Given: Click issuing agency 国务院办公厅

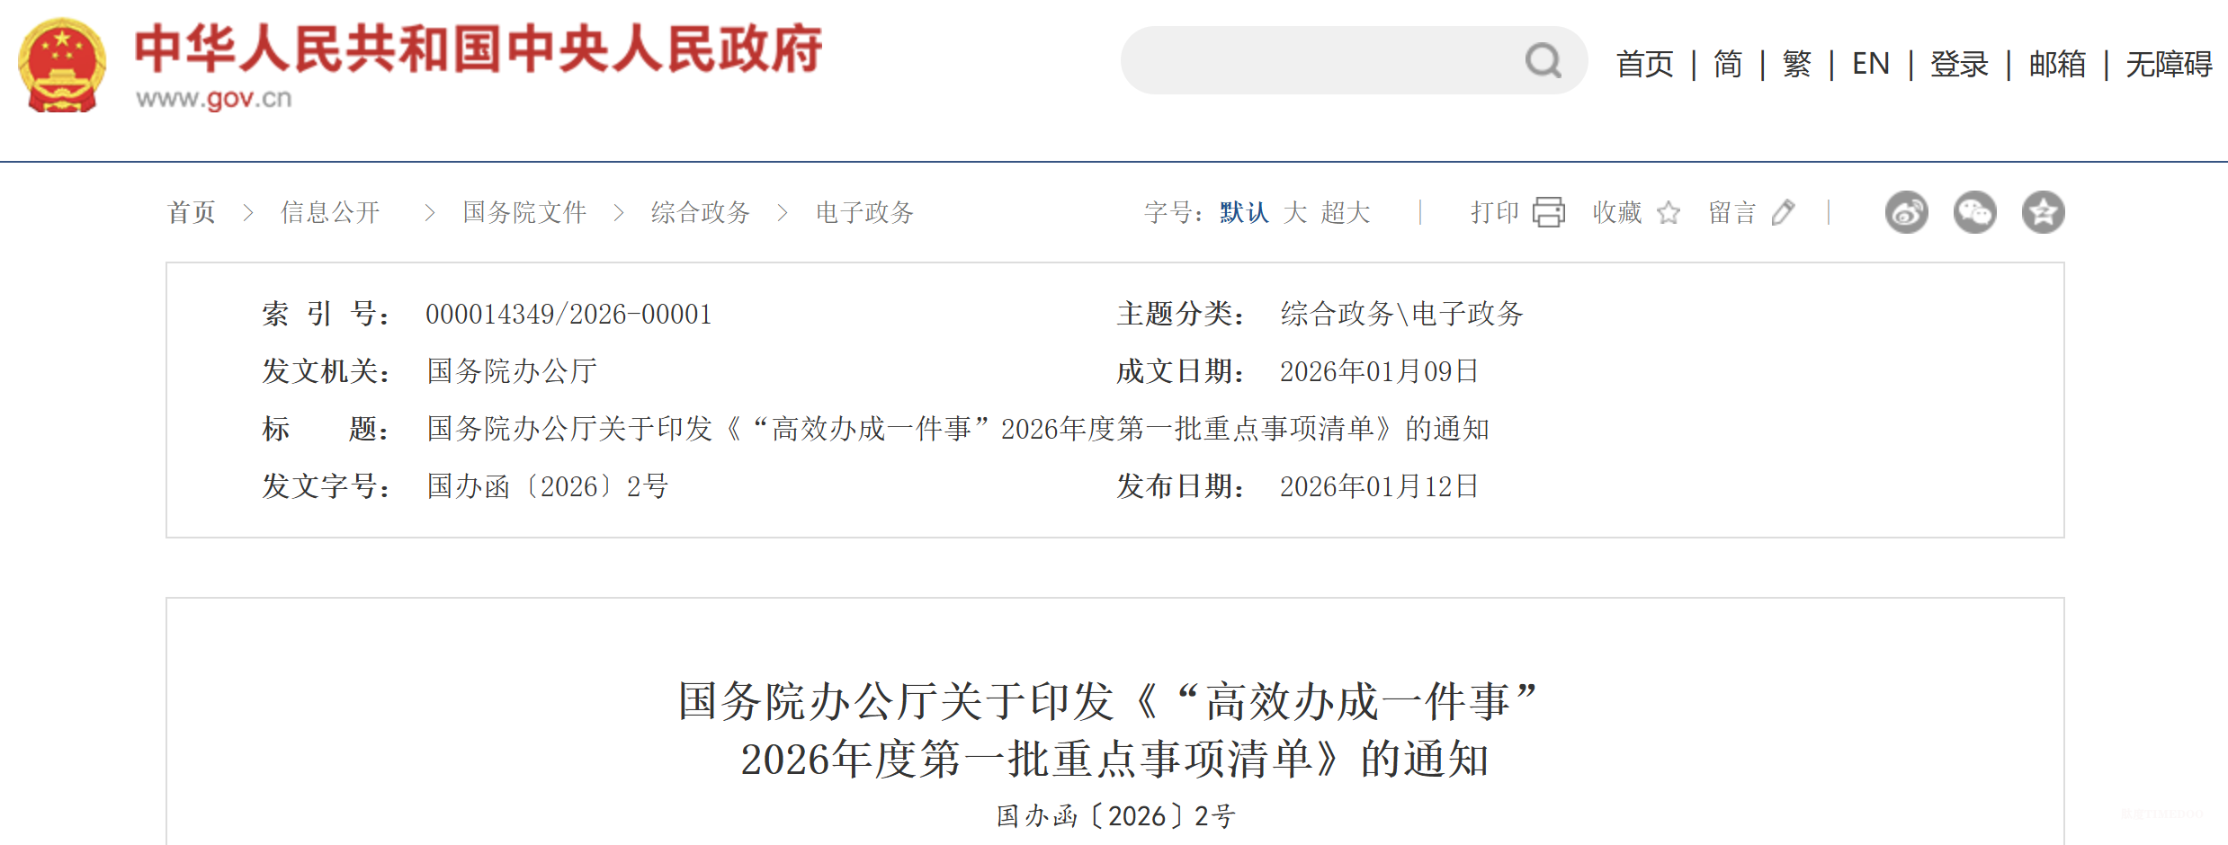Looking at the screenshot, I should click(x=512, y=371).
